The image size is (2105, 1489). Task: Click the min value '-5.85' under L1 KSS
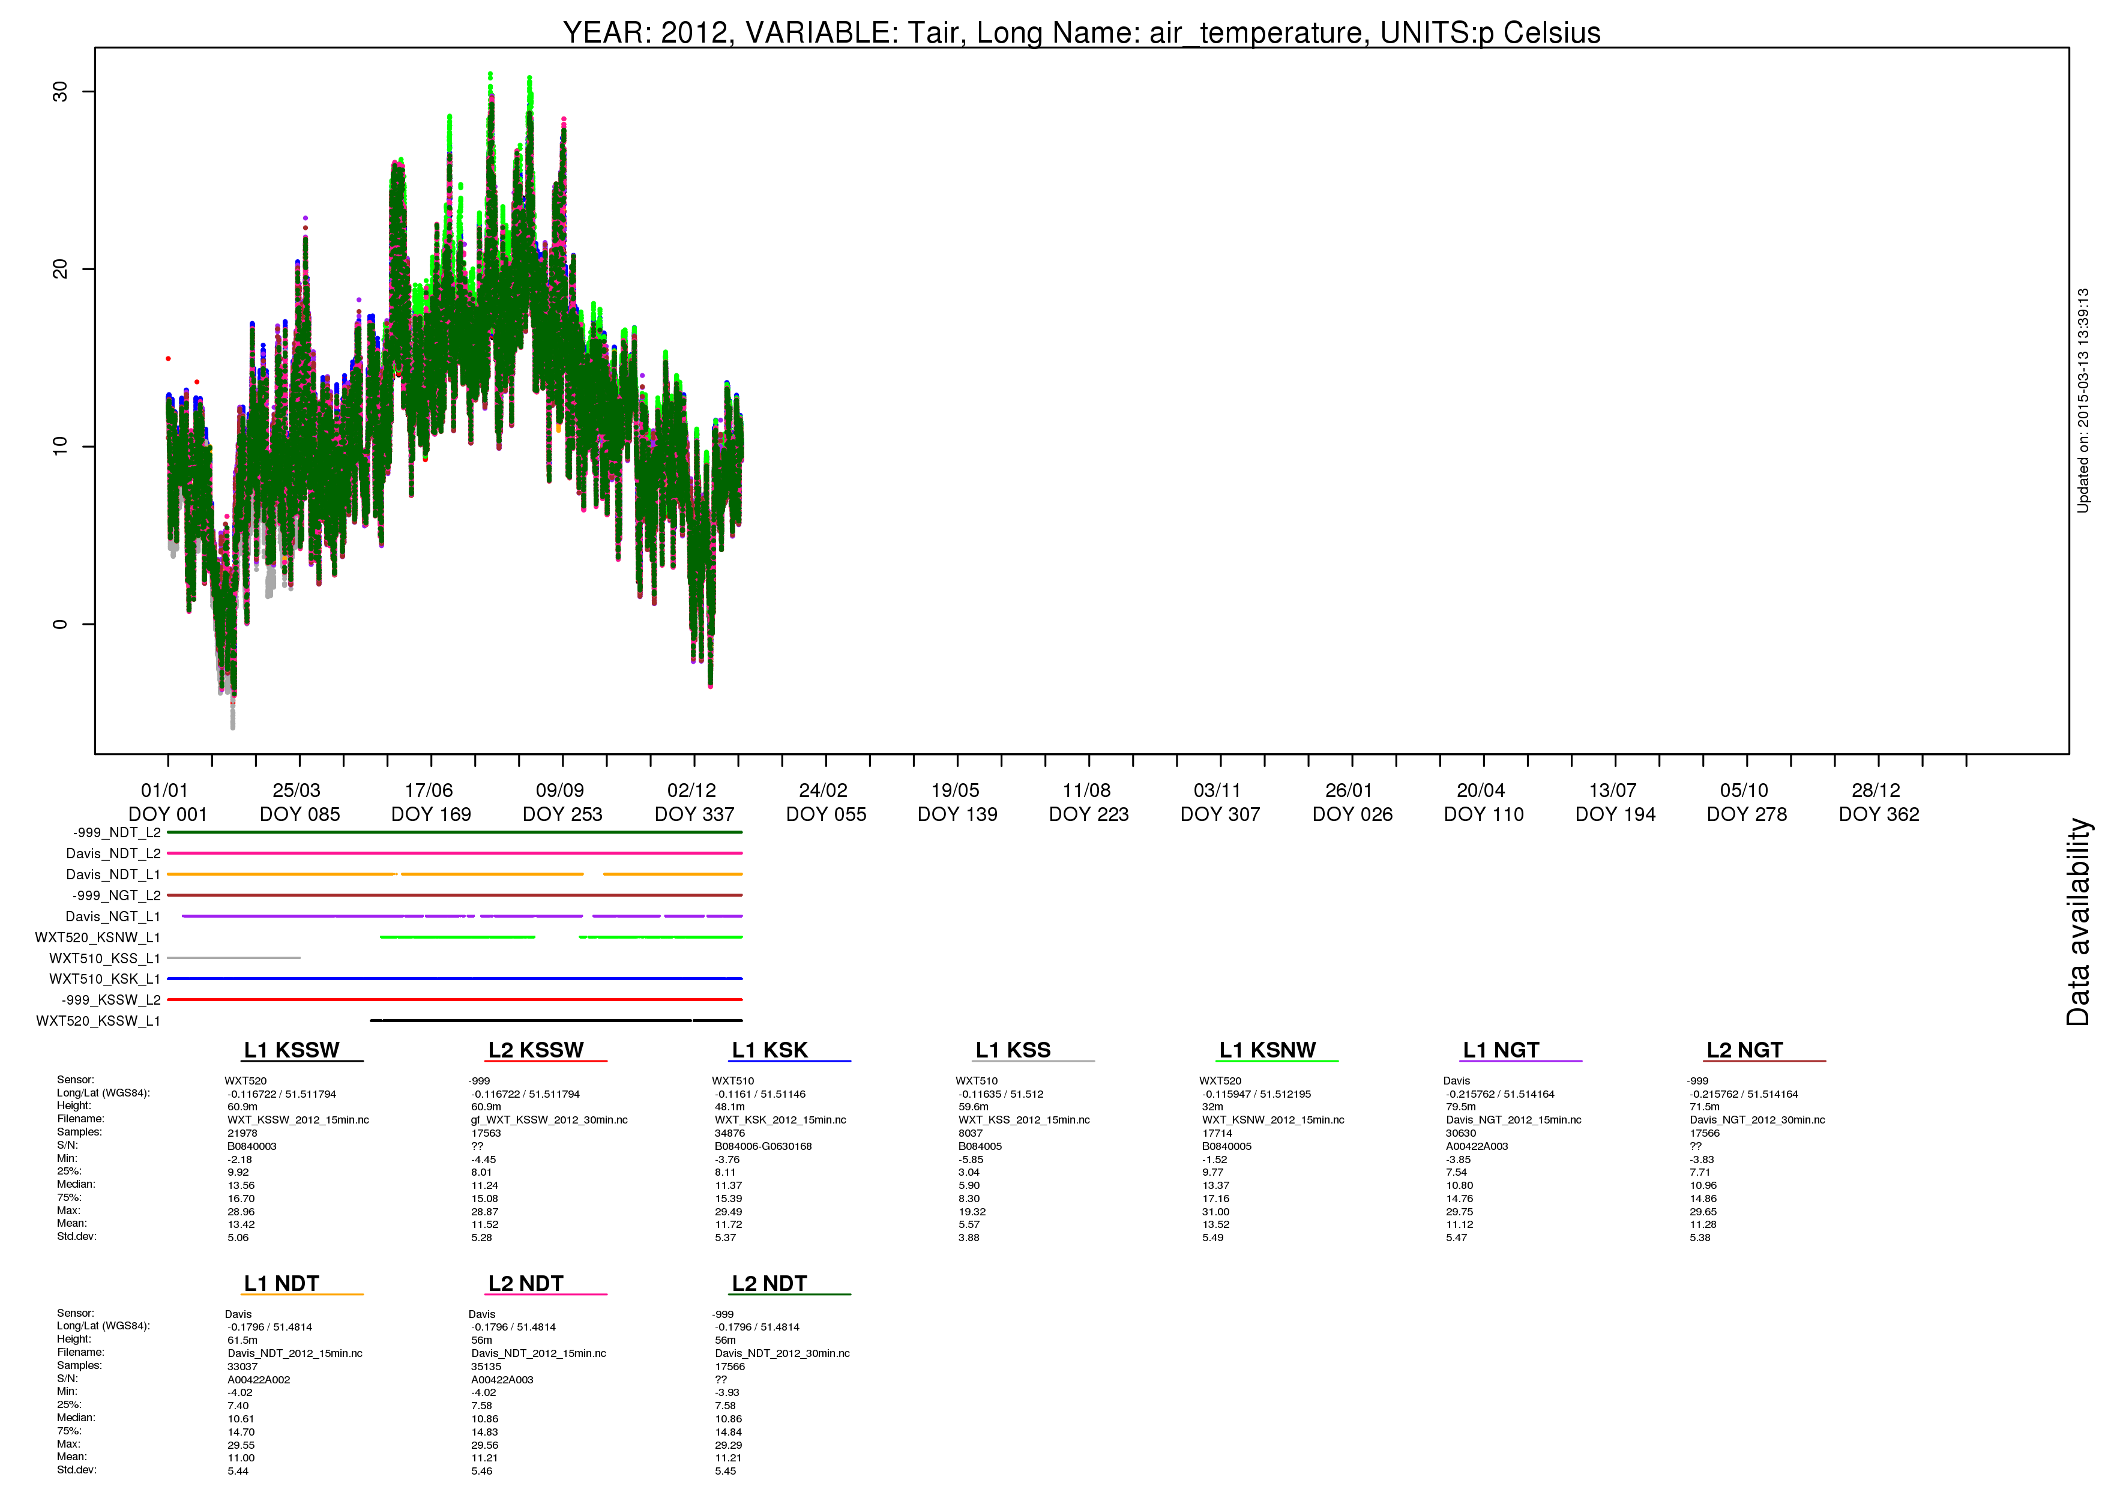pyautogui.click(x=970, y=1160)
